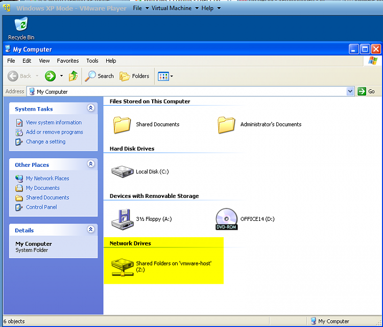Open the Views dropdown arrow
Screen dimensions: 383x327
click(172, 77)
